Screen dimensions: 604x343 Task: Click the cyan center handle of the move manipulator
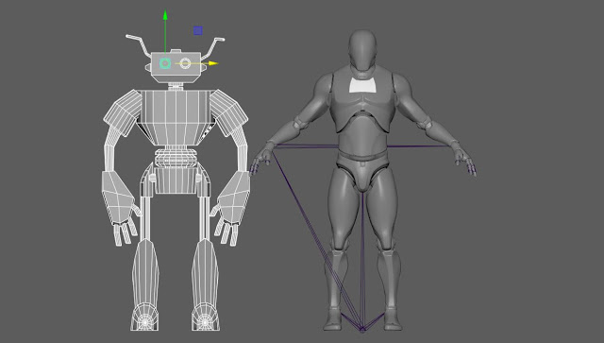point(165,63)
